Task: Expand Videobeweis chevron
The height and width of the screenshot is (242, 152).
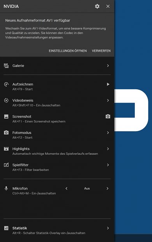Action: [x=108, y=100]
